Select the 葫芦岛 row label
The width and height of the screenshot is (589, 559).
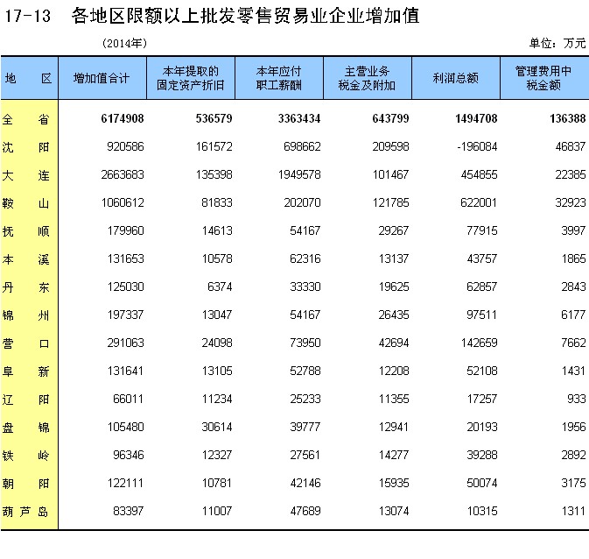coord(28,512)
